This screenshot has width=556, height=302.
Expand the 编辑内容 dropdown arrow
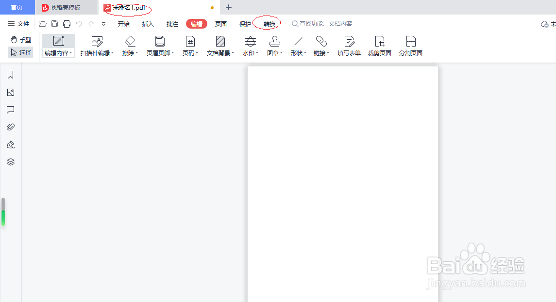point(71,53)
